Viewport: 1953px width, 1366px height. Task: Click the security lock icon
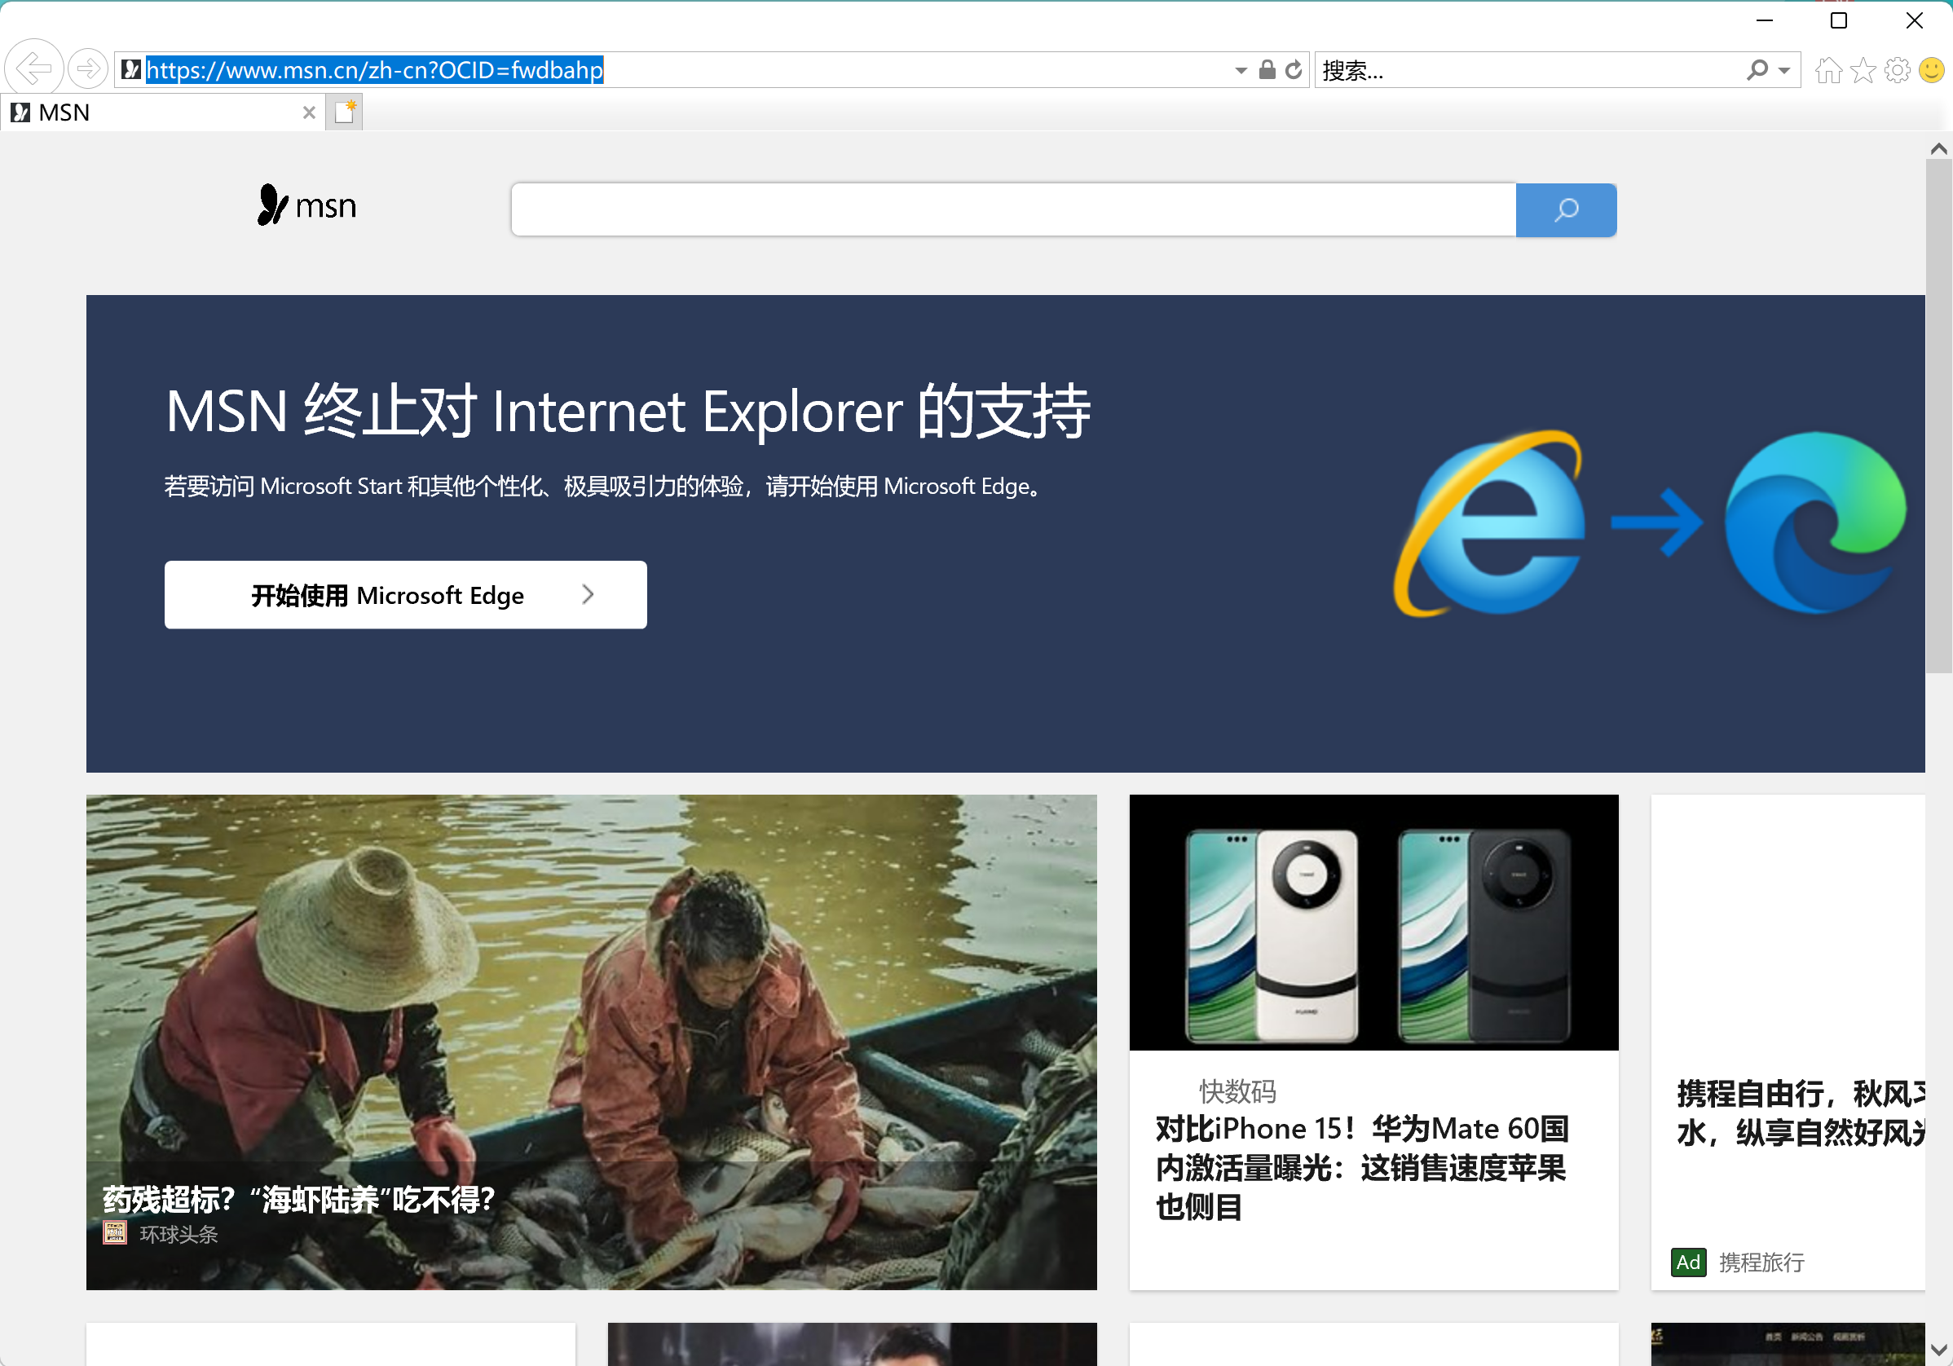1267,70
